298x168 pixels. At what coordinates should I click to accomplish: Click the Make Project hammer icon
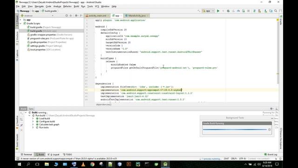pyautogui.click(x=199, y=11)
